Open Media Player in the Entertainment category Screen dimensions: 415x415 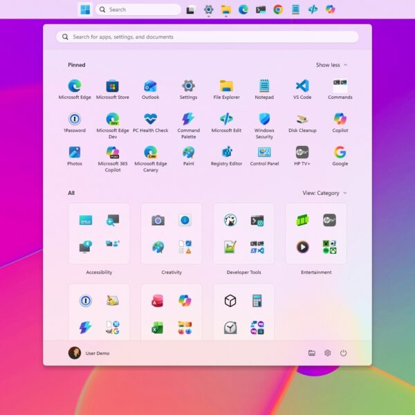pyautogui.click(x=302, y=247)
